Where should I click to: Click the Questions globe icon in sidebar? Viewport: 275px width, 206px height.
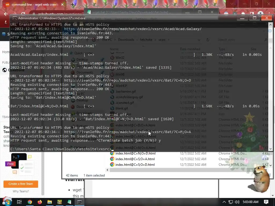pos(5,70)
